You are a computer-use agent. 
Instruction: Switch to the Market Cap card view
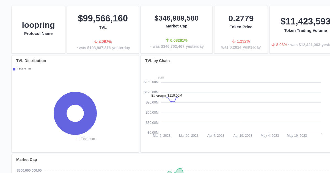pyautogui.click(x=176, y=29)
